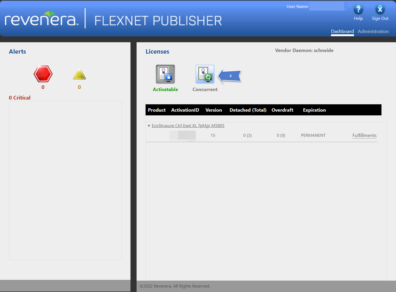396x292 pixels.
Task: Select the detached value 0 (3)
Action: [x=248, y=135]
